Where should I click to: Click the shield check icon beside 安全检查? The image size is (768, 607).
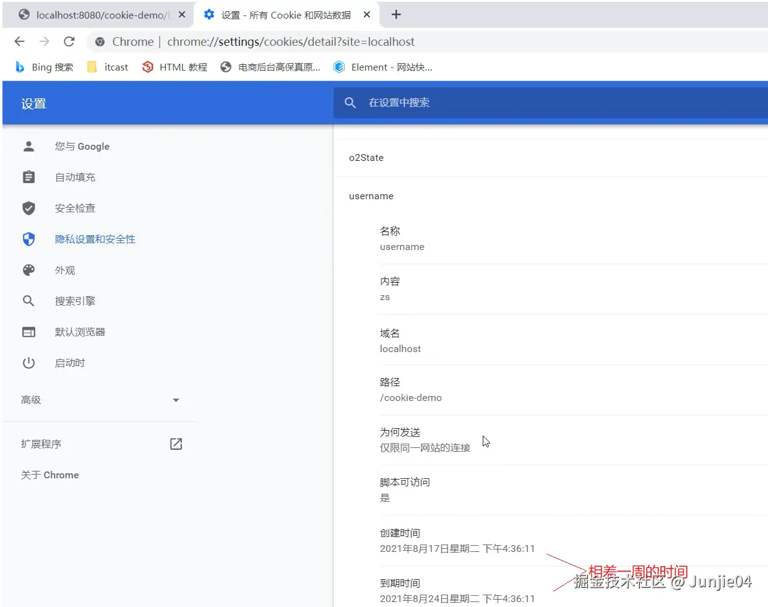coord(28,208)
